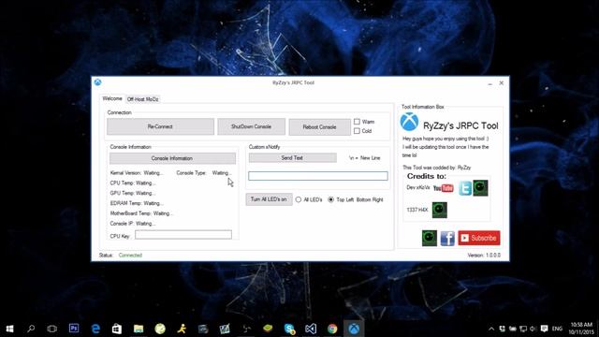599x337 pixels.
Task: Click green face icon right of Twitter icon
Action: pyautogui.click(x=480, y=187)
